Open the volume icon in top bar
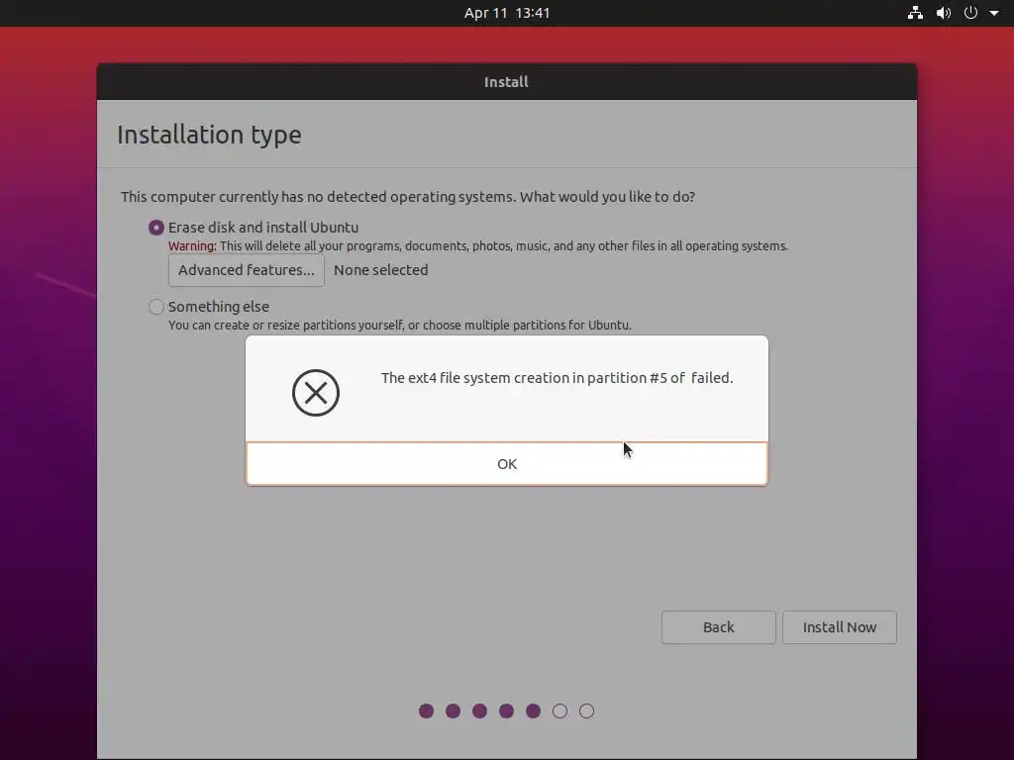The width and height of the screenshot is (1014, 760). 944,13
